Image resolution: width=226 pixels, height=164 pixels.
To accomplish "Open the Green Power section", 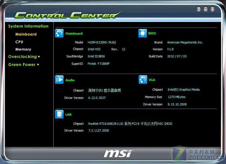I will (x=22, y=65).
